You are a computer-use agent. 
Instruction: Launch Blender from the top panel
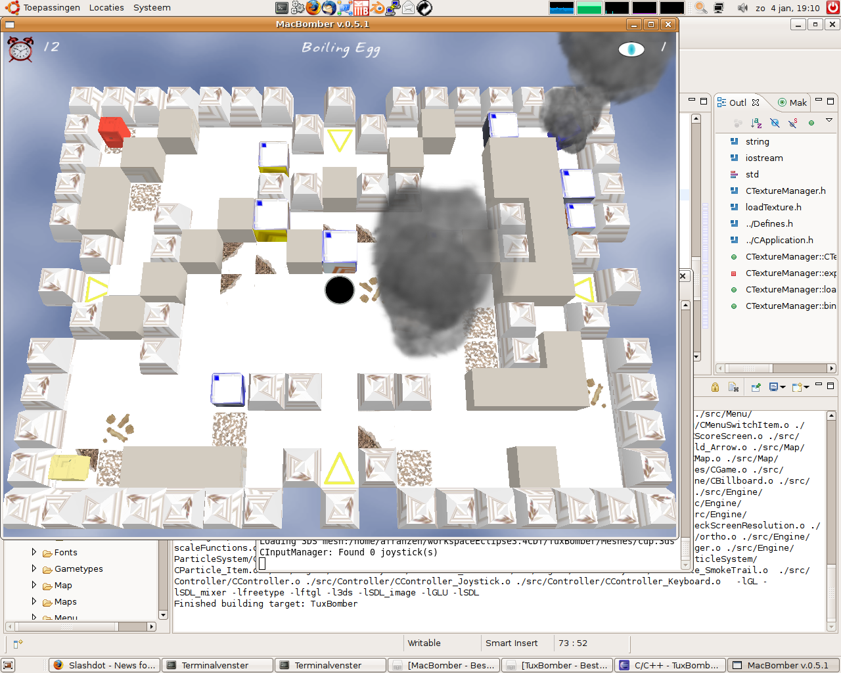pos(377,8)
